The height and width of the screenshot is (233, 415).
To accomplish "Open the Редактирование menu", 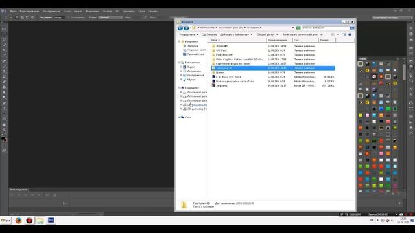I will (x=29, y=12).
